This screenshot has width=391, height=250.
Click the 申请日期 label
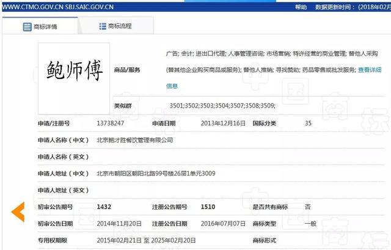click(164, 123)
